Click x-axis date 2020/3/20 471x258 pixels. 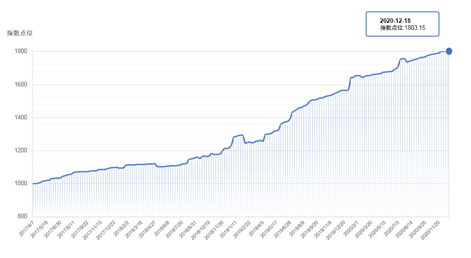363,230
